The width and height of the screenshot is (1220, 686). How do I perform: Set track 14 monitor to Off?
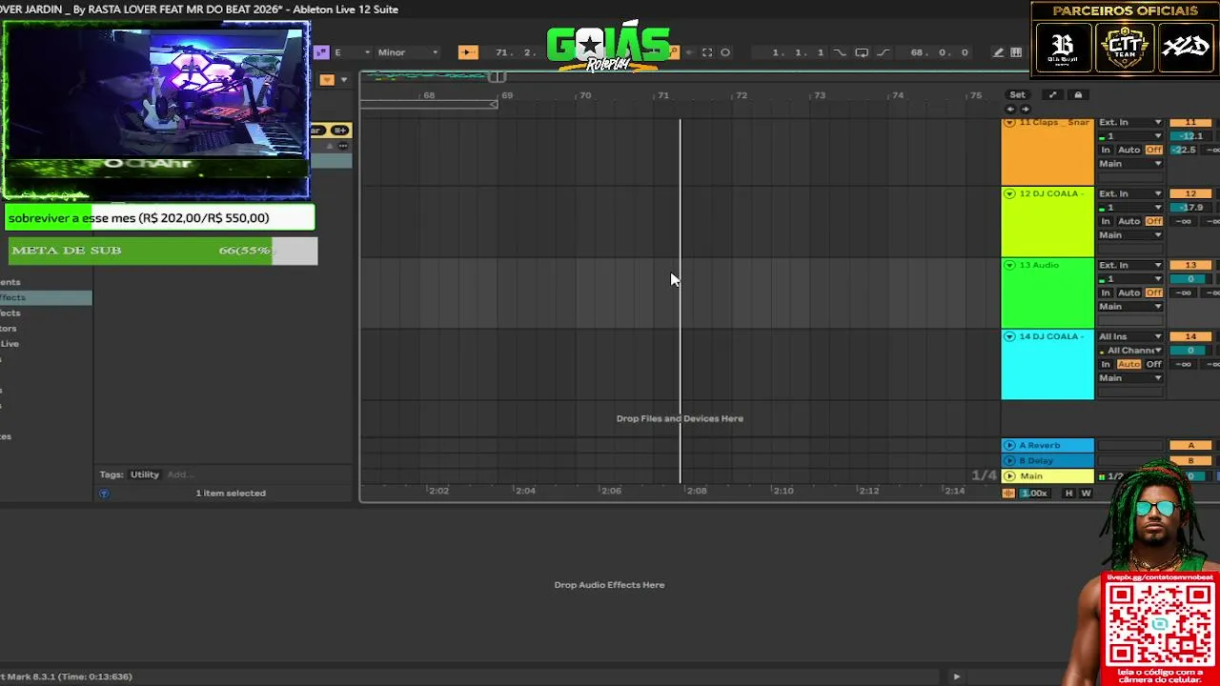pyautogui.click(x=1154, y=364)
